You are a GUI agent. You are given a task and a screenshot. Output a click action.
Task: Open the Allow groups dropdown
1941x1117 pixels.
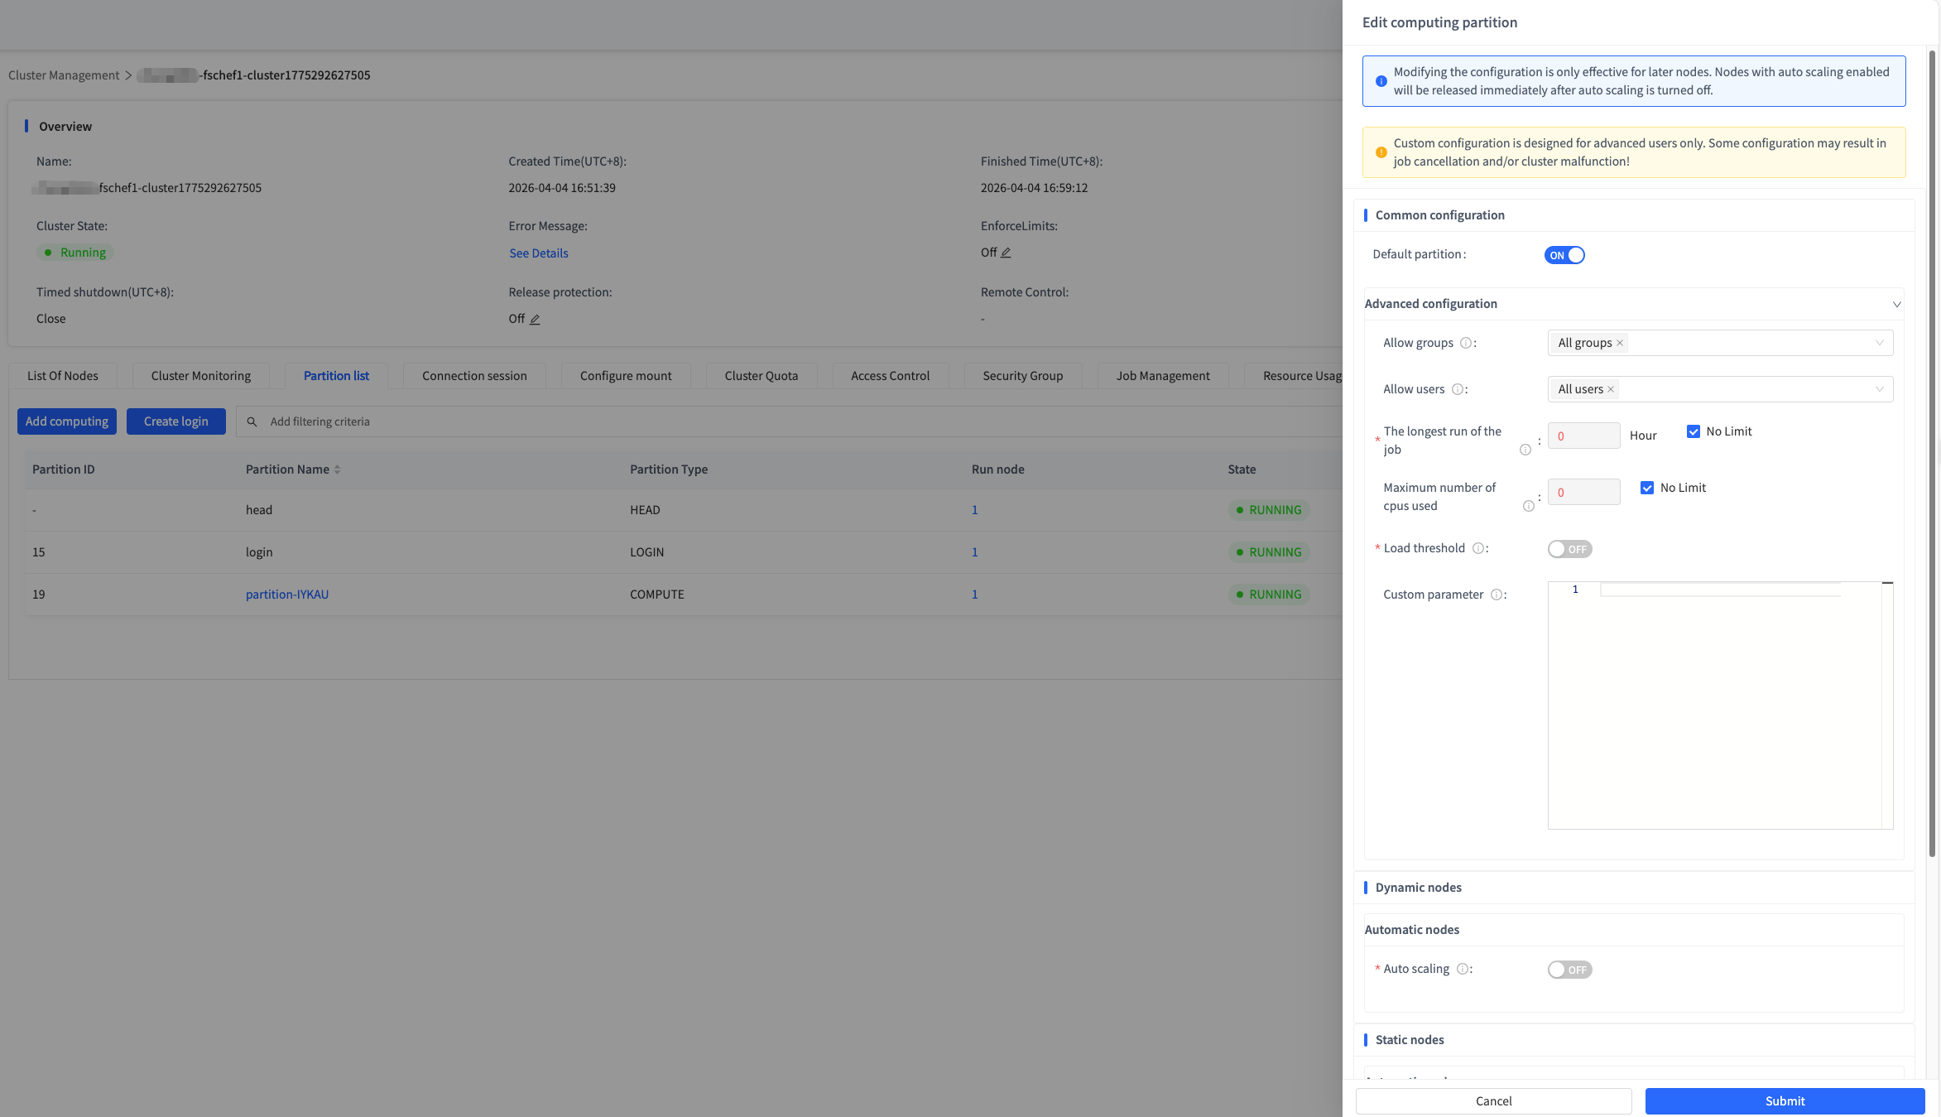pos(1720,343)
